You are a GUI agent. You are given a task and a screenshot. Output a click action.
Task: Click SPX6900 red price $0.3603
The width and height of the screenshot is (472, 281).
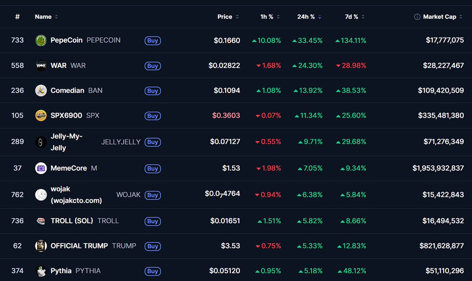click(226, 116)
